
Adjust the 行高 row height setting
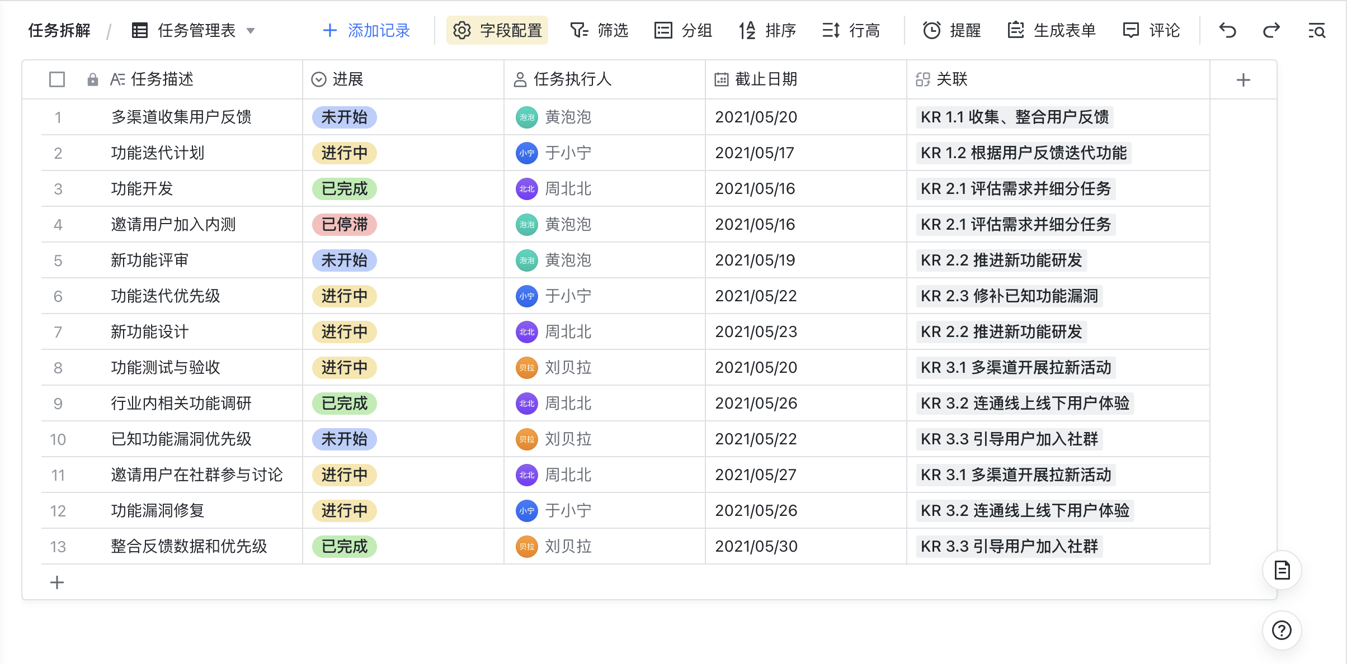851,31
